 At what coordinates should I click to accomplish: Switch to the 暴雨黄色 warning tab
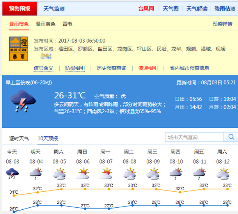click(46, 24)
